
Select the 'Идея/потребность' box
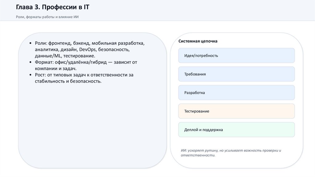pyautogui.click(x=236, y=56)
